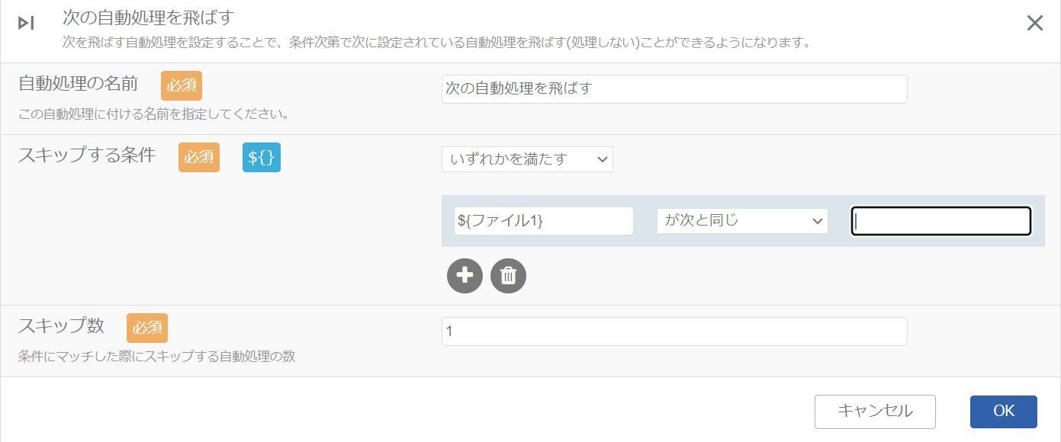Click the キャンセル button

(x=875, y=411)
